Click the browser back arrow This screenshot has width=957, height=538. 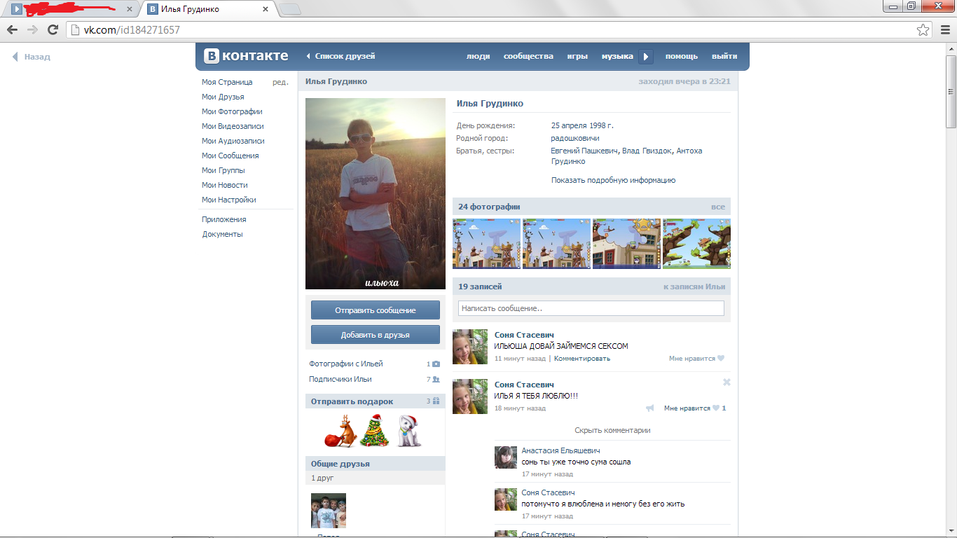[x=12, y=29]
